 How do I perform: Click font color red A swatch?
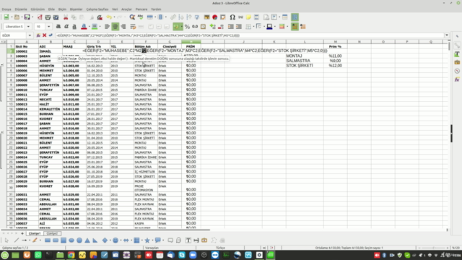pos(84,27)
